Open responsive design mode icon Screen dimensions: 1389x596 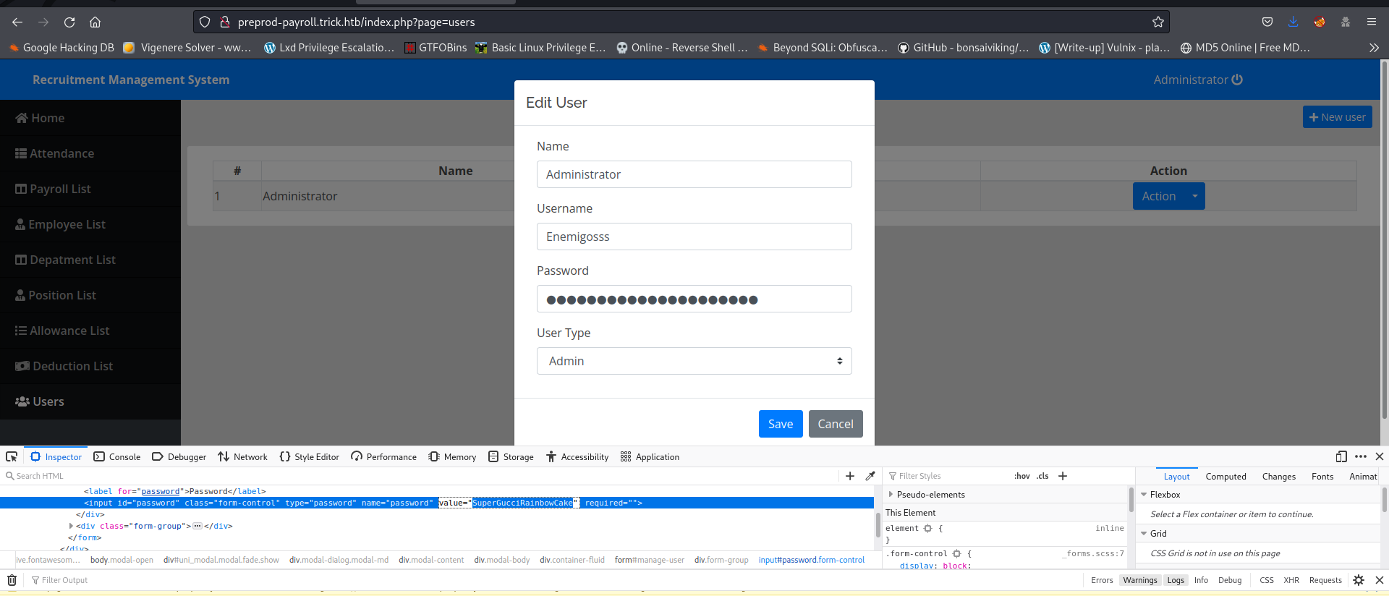1341,456
